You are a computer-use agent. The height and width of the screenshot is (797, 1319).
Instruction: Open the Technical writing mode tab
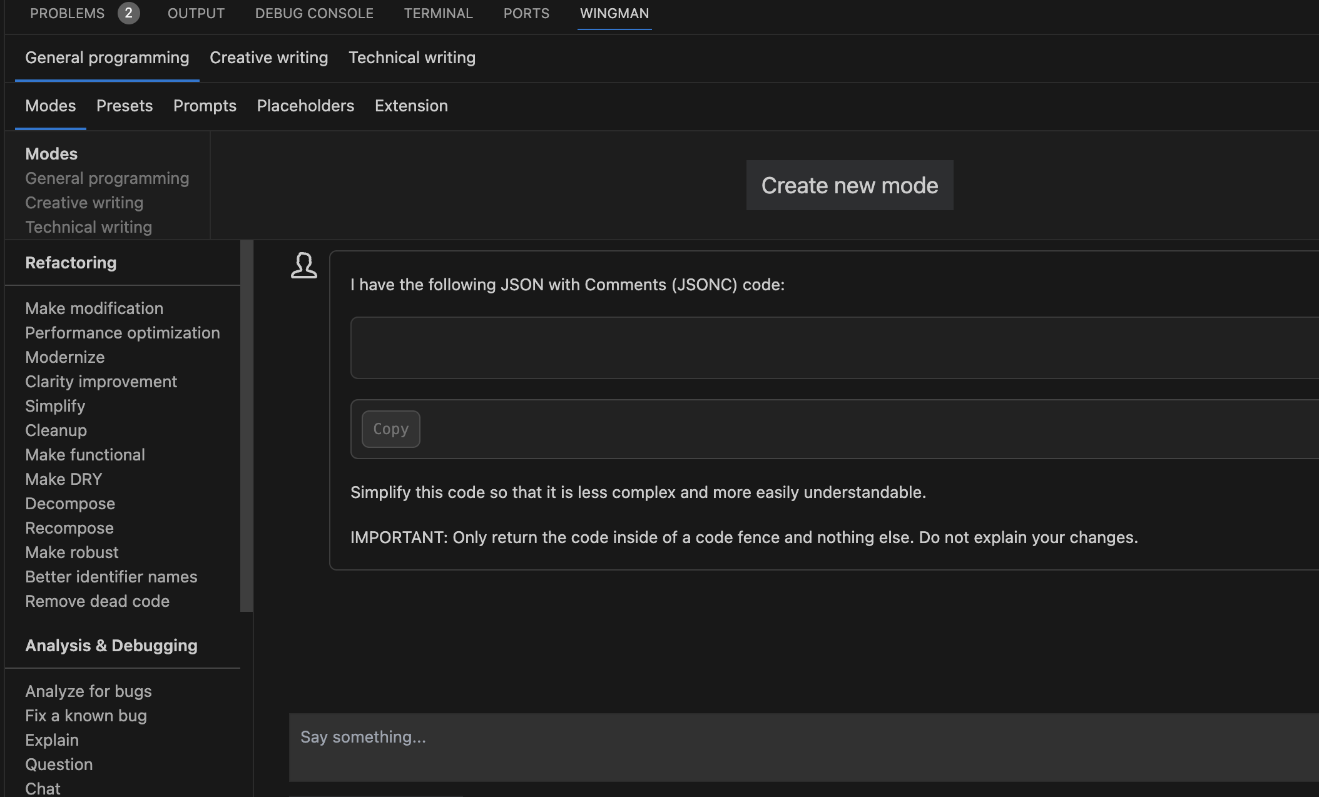coord(412,58)
